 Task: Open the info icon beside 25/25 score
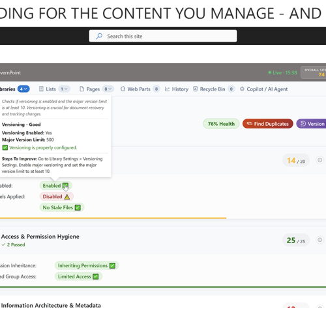[319, 240]
